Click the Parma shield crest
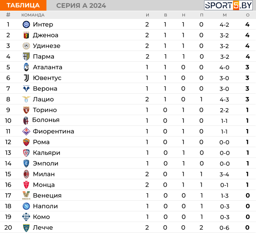The image size is (256, 236). [x=26, y=56]
